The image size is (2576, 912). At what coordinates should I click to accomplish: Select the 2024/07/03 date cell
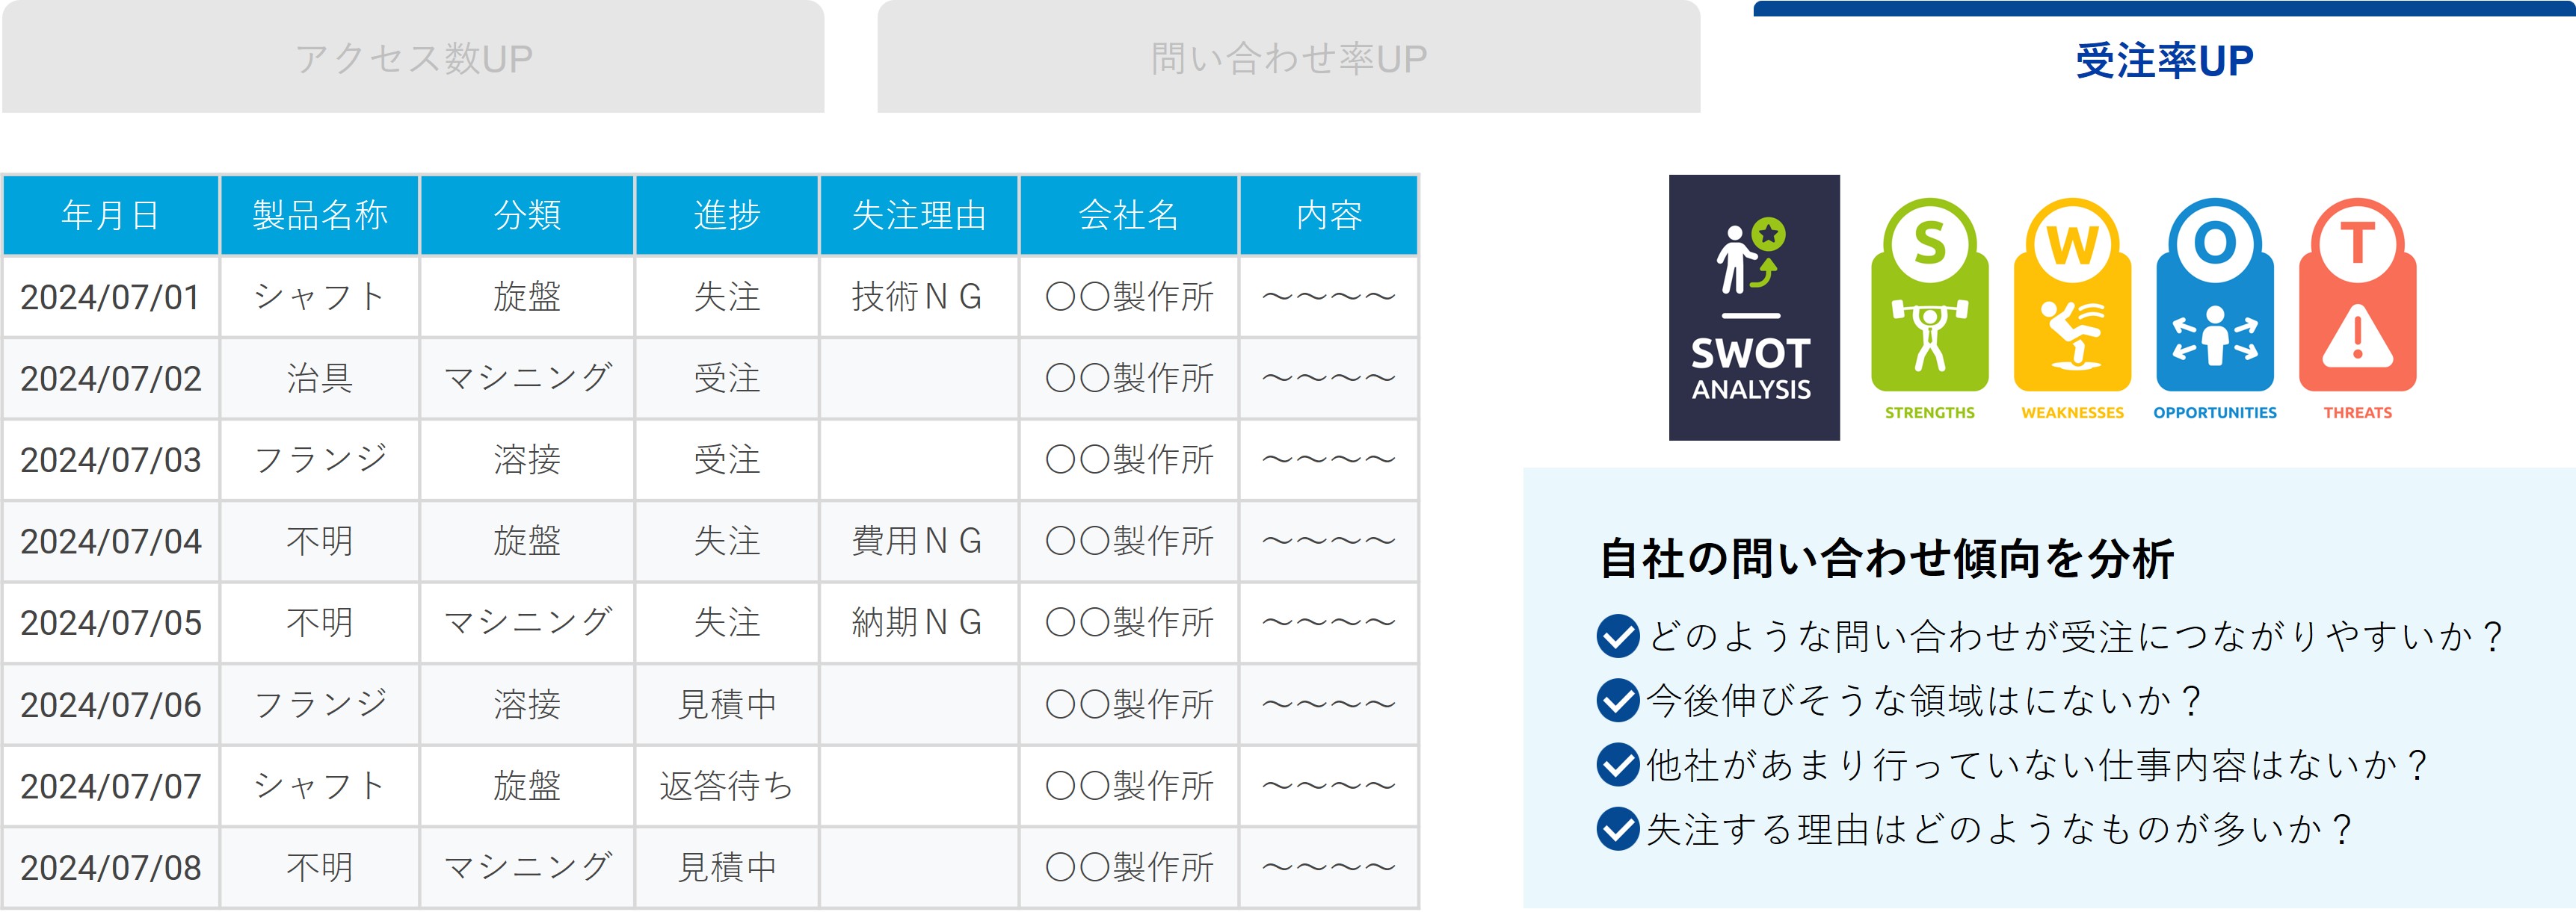[111, 459]
